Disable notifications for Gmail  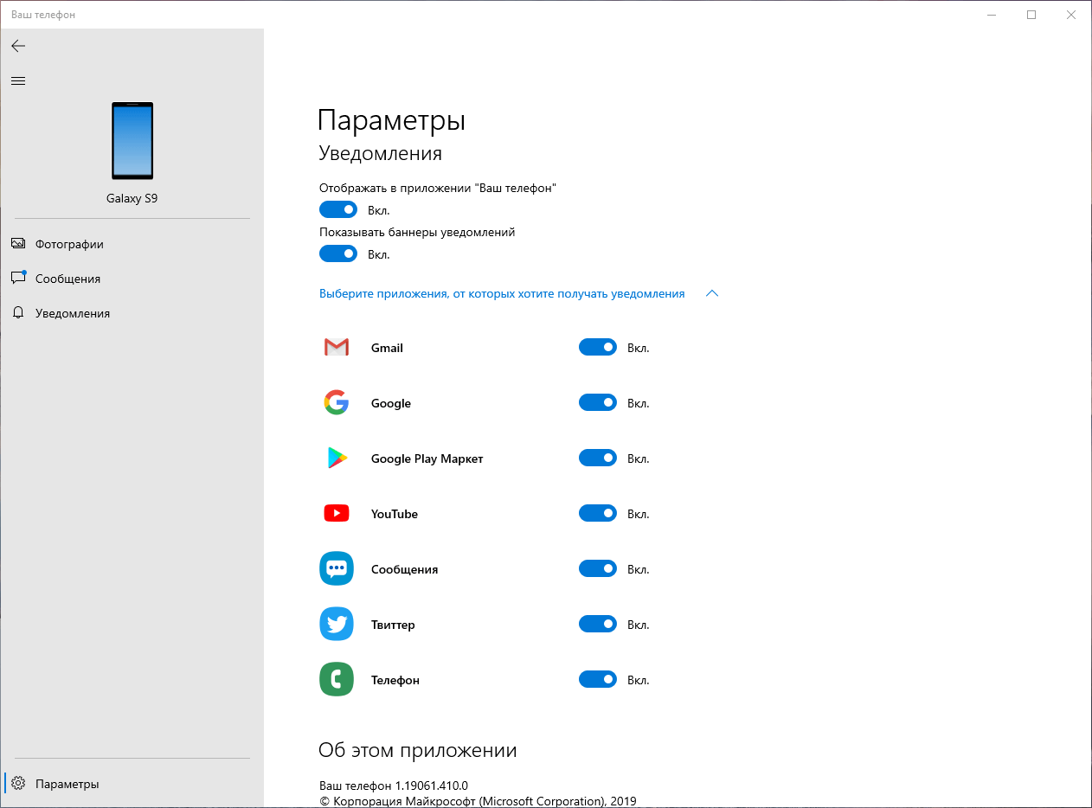(597, 347)
